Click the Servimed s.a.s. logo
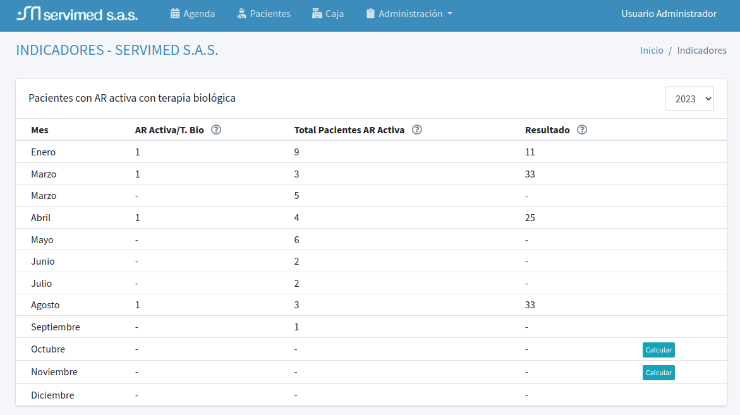Screen dimensions: 740x415 click(77, 14)
